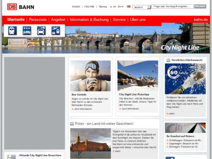Click the German flag icon
Viewport: 212px width, 159px height.
pos(129,7)
